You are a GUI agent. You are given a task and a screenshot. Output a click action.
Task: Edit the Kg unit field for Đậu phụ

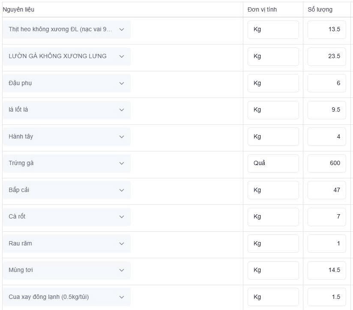click(x=273, y=83)
